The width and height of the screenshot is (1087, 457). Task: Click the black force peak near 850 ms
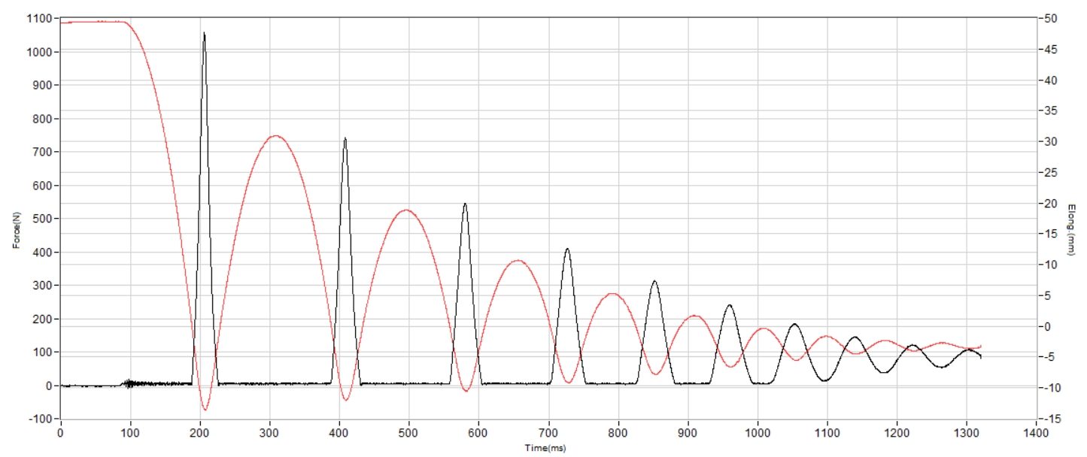pos(654,282)
